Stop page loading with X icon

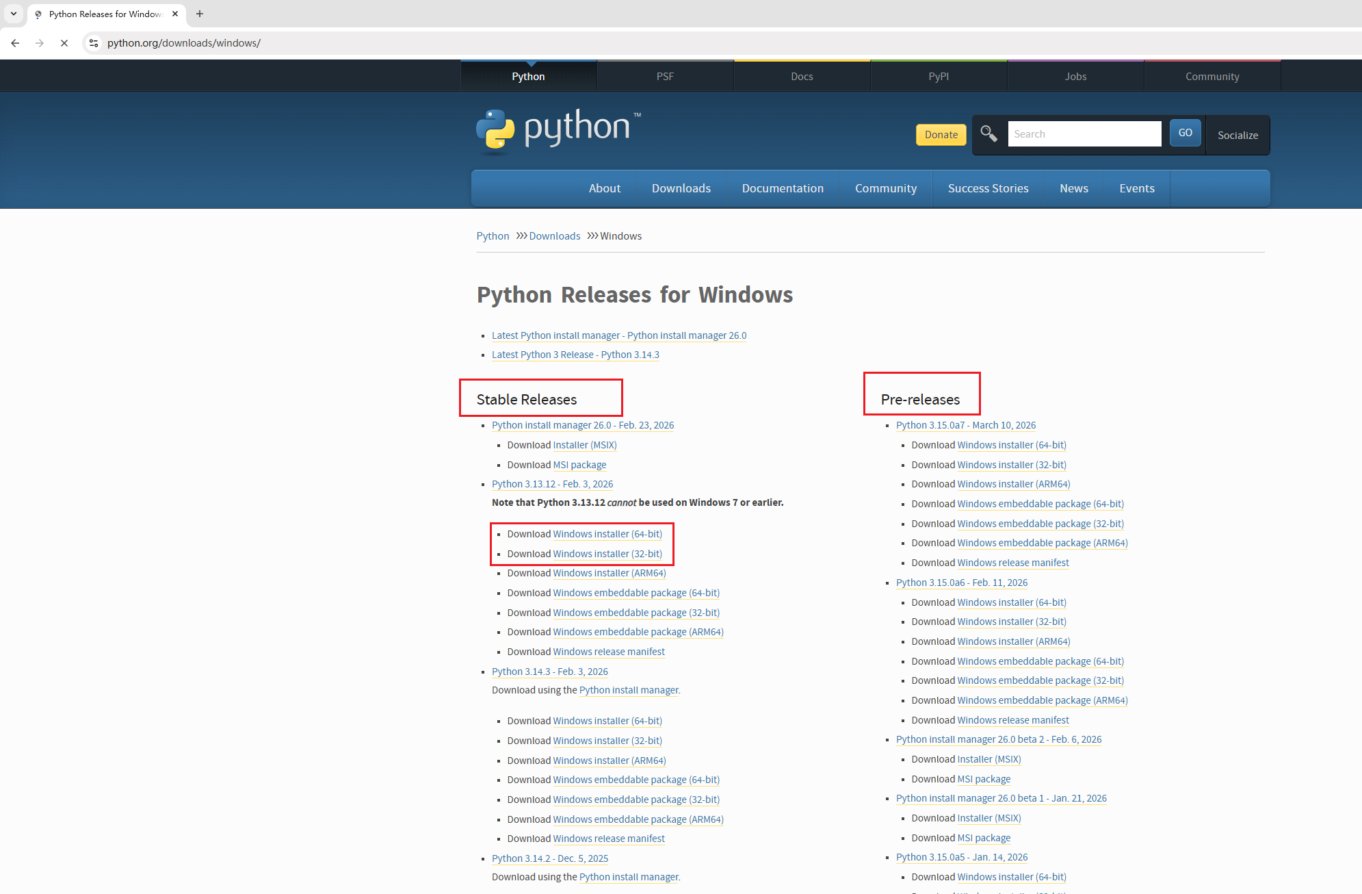click(64, 43)
